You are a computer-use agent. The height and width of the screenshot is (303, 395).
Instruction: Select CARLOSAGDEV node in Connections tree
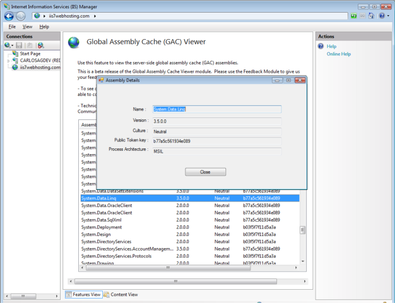pyautogui.click(x=40, y=61)
